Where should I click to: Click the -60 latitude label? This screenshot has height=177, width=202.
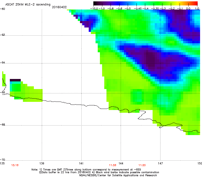tap(2, 9)
